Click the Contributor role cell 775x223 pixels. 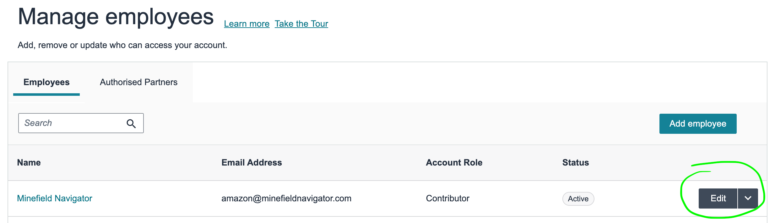(x=447, y=199)
